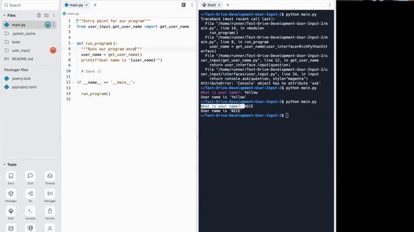414x232 pixels.
Task: Create a new folder in Files
Action: pyautogui.click(x=47, y=15)
